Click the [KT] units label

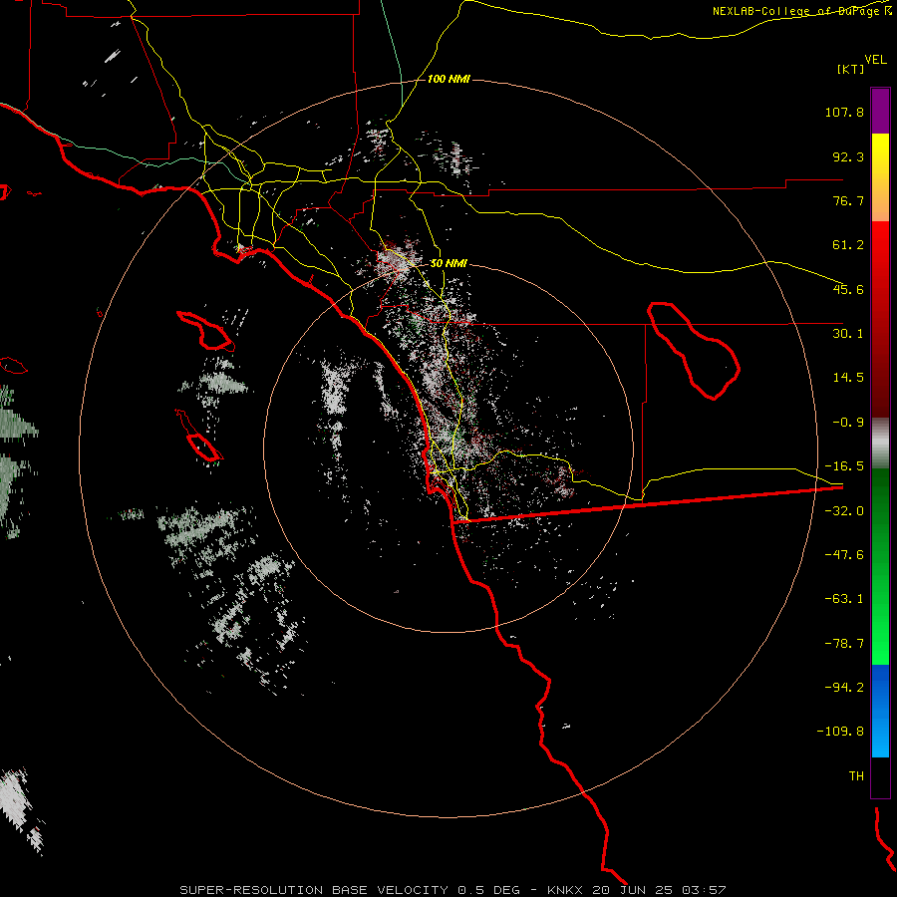(x=851, y=69)
